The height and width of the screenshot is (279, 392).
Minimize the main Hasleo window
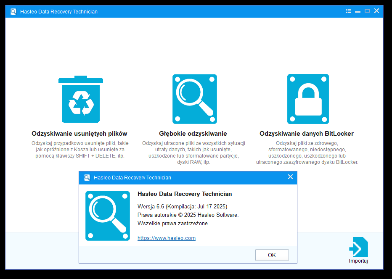[358, 11]
